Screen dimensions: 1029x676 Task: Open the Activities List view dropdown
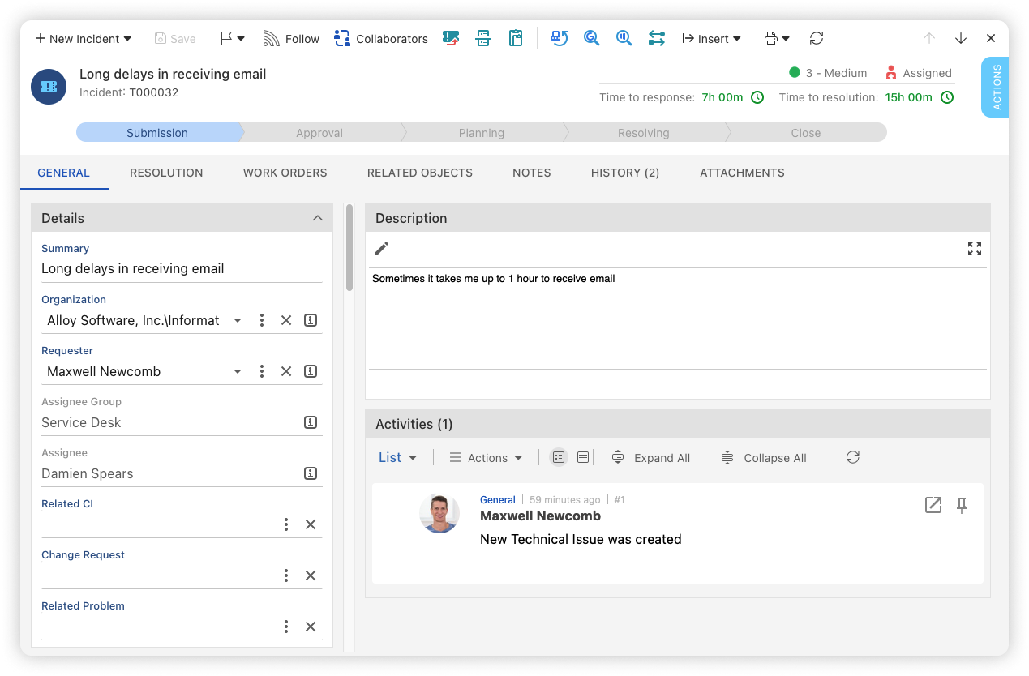[x=398, y=458]
